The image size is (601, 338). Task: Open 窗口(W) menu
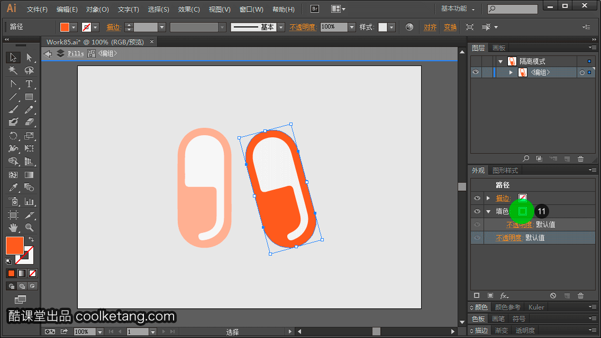[251, 9]
